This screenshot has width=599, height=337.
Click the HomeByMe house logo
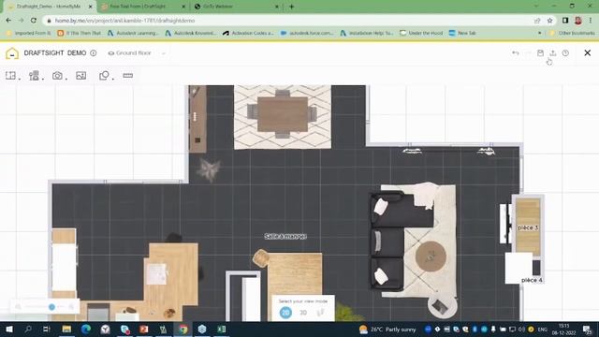(x=12, y=53)
